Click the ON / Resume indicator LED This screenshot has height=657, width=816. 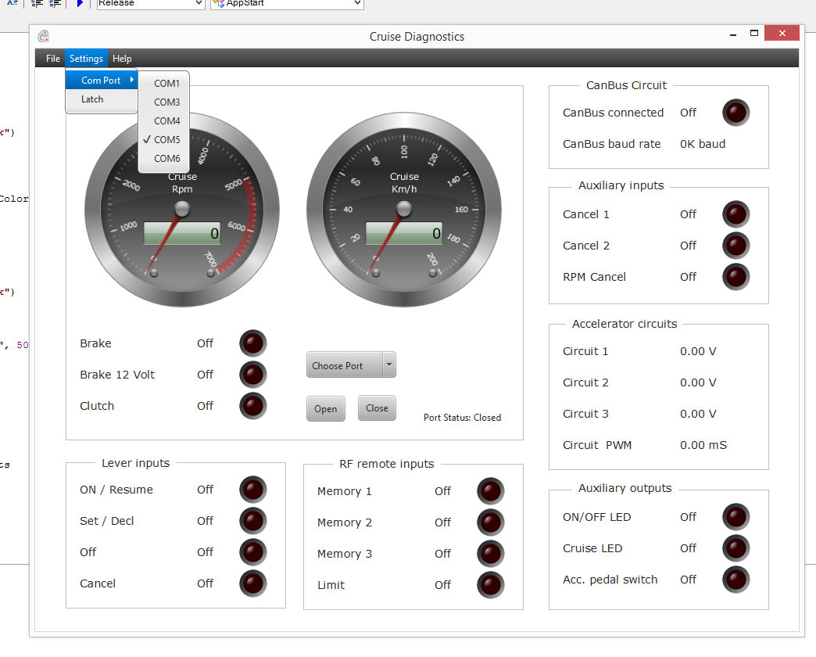[x=253, y=490]
